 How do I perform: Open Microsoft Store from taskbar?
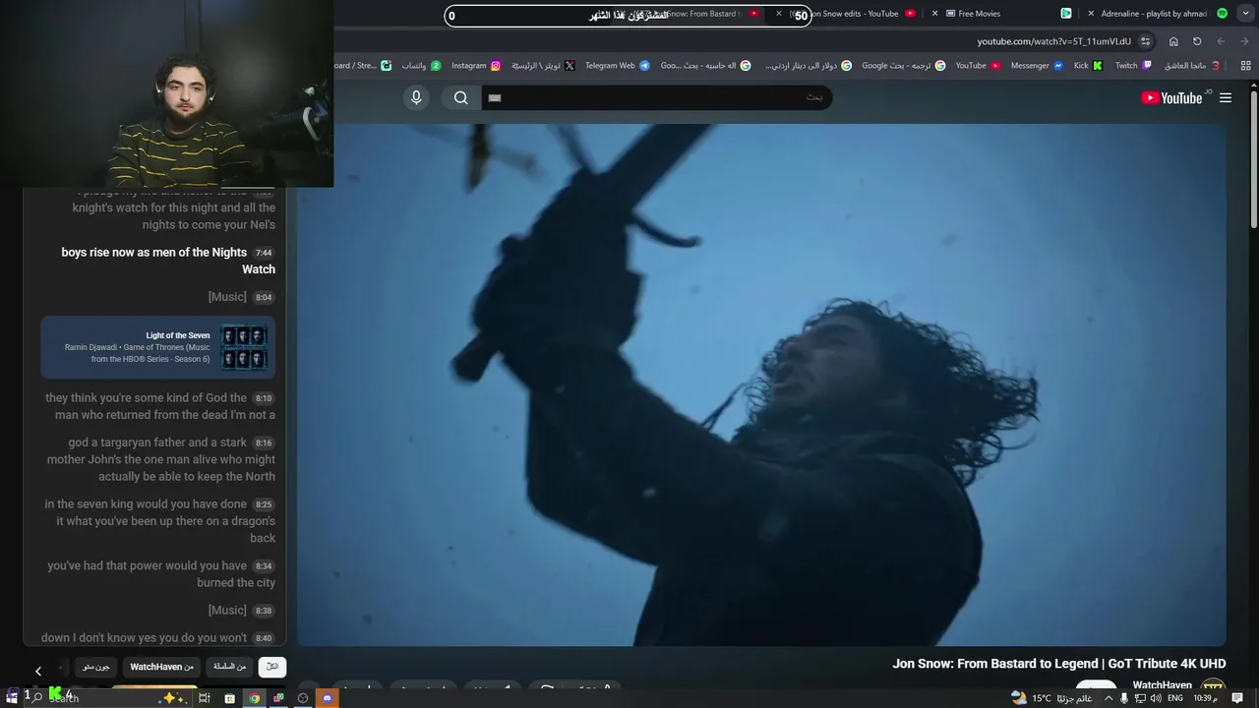point(229,698)
